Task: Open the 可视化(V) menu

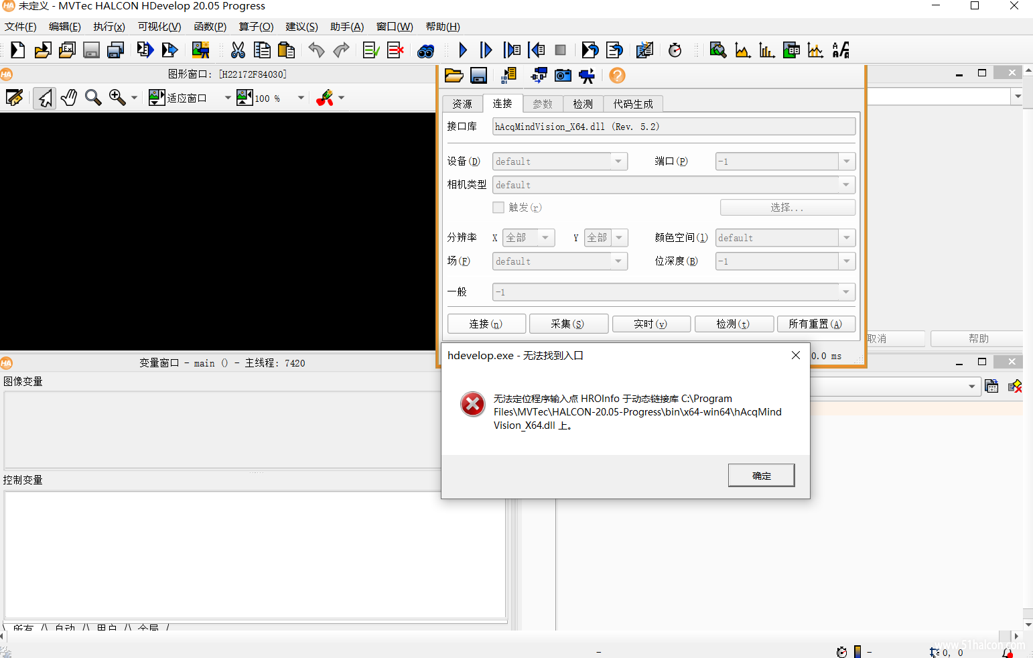Action: (159, 27)
